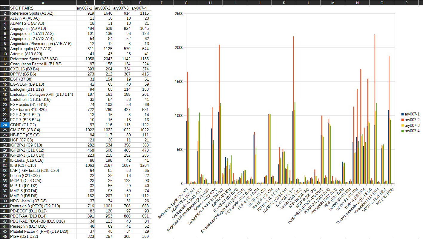This screenshot has width=423, height=239.
Task: Select the CXCL16 (B3 B4) cell
Action: tap(43, 69)
